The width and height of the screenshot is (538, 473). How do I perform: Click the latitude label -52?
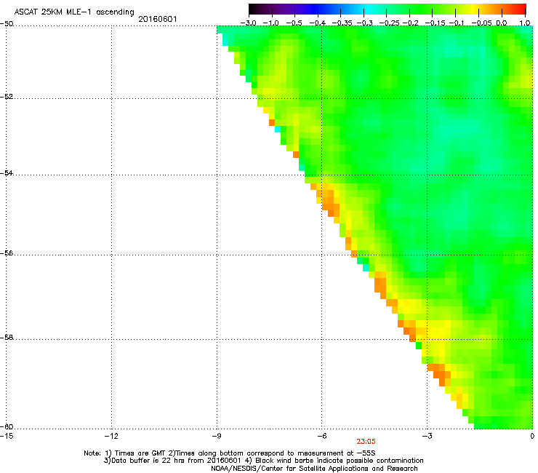click(x=7, y=97)
